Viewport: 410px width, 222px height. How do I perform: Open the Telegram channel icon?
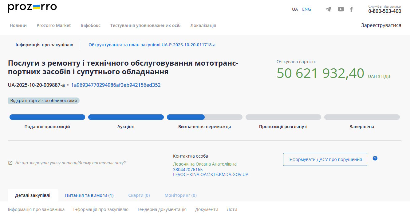328,9
